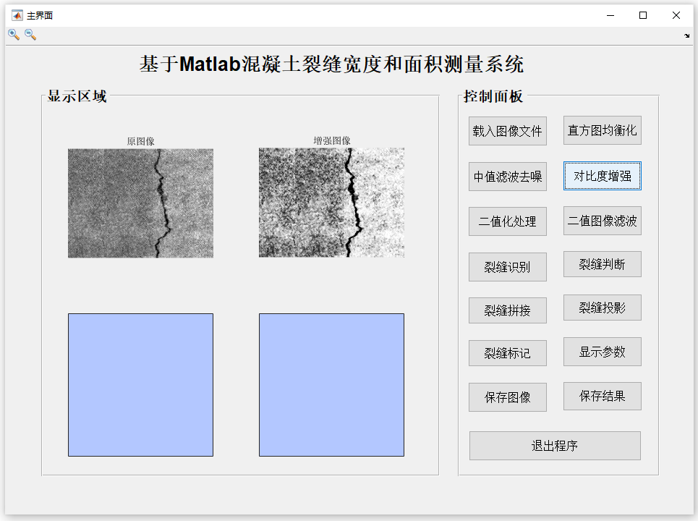The width and height of the screenshot is (698, 521).
Task: Click the 保存结果 button
Action: 603,396
